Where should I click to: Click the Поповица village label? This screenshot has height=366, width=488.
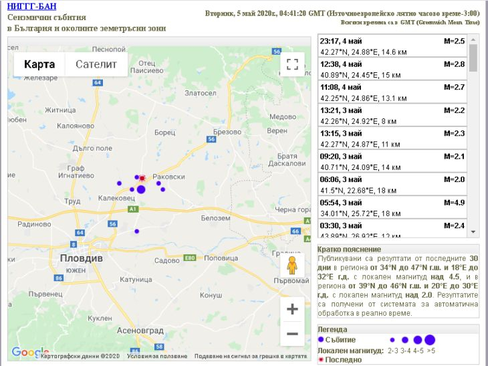coord(221,258)
